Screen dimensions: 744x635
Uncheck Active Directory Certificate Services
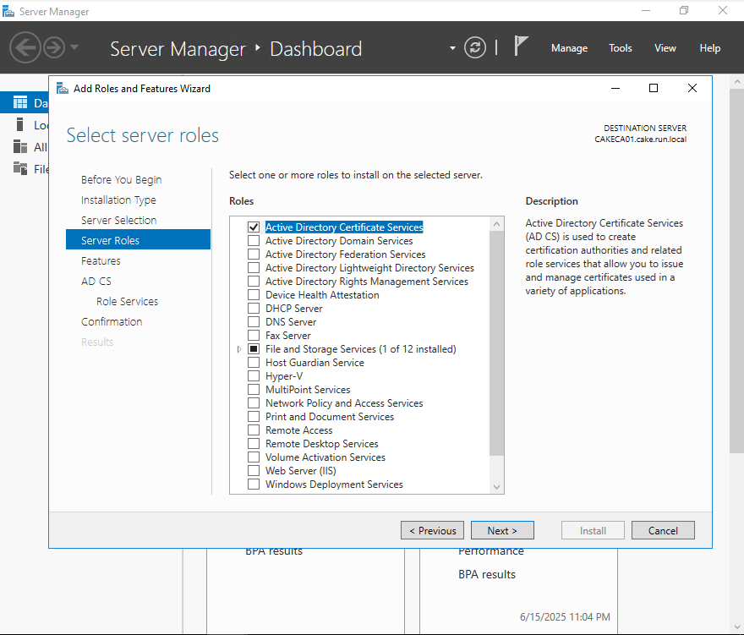click(254, 227)
